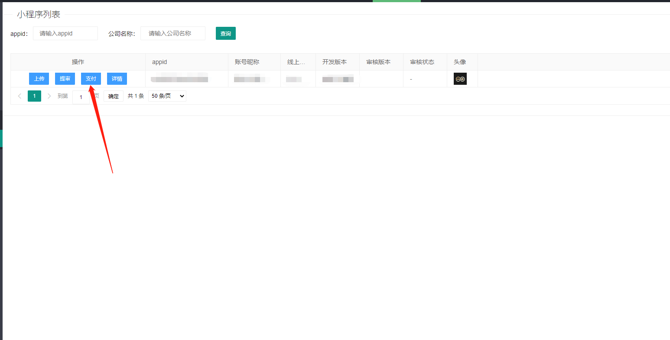This screenshot has width=670, height=340.
Task: Click the 支付 button
Action: 91,79
